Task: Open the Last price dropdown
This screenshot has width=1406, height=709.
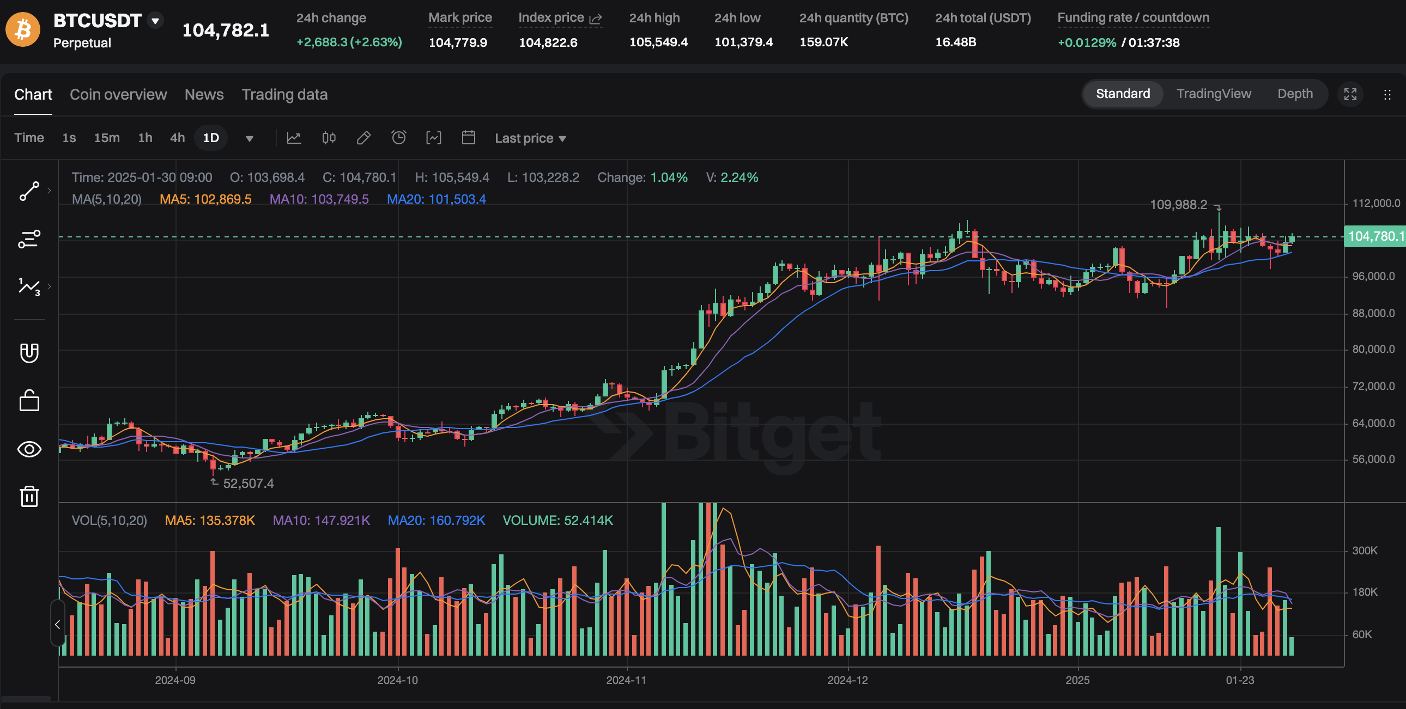Action: click(530, 138)
